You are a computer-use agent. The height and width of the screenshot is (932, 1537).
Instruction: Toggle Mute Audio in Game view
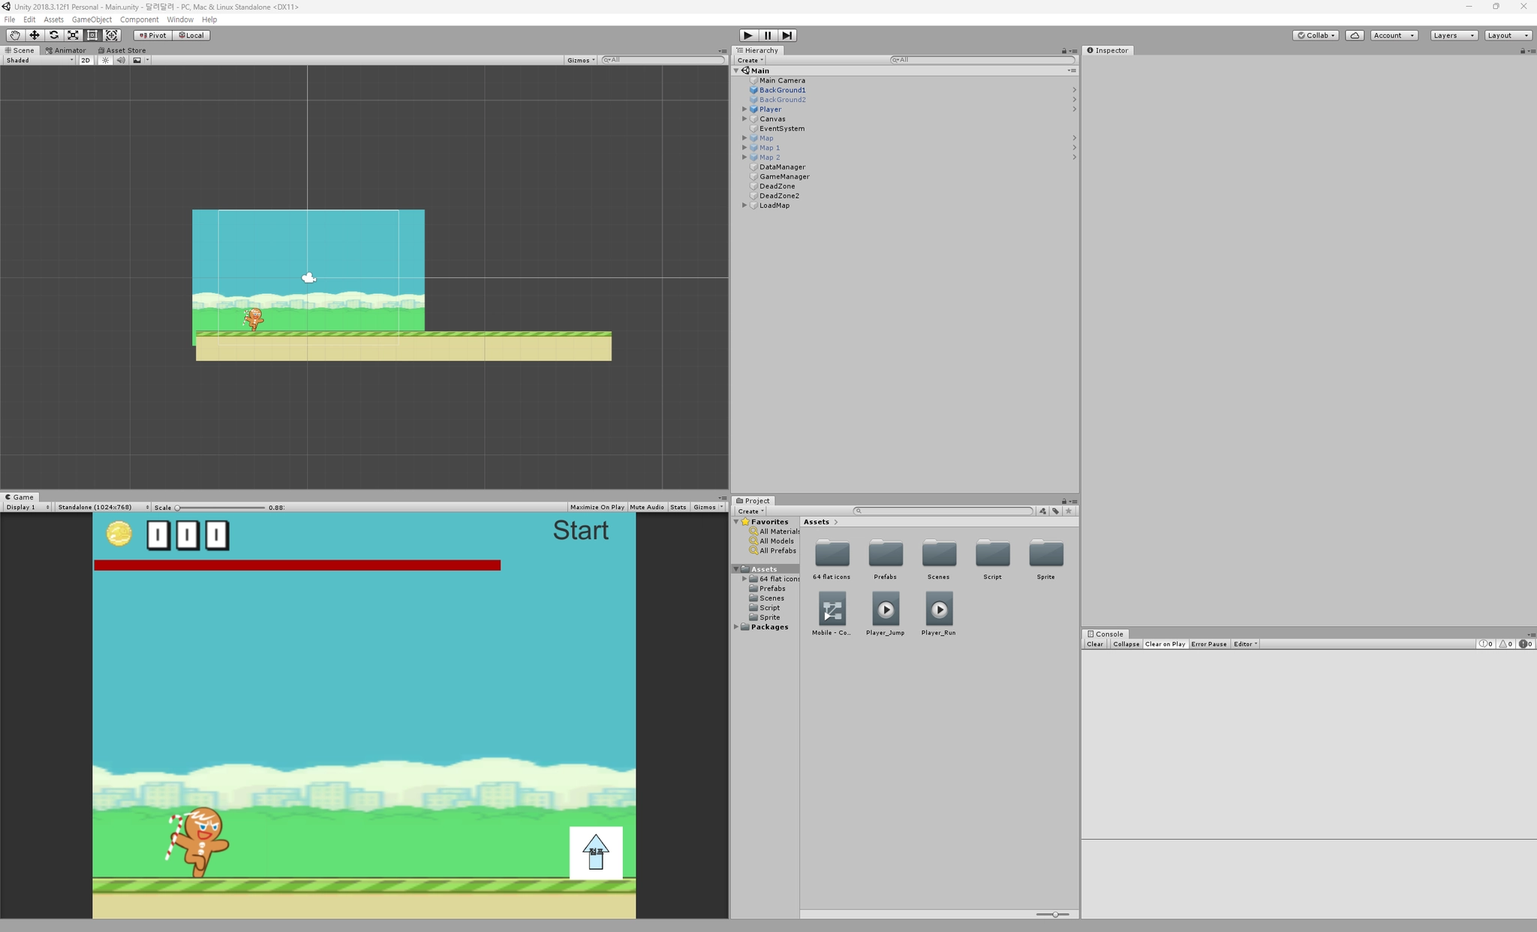tap(647, 508)
